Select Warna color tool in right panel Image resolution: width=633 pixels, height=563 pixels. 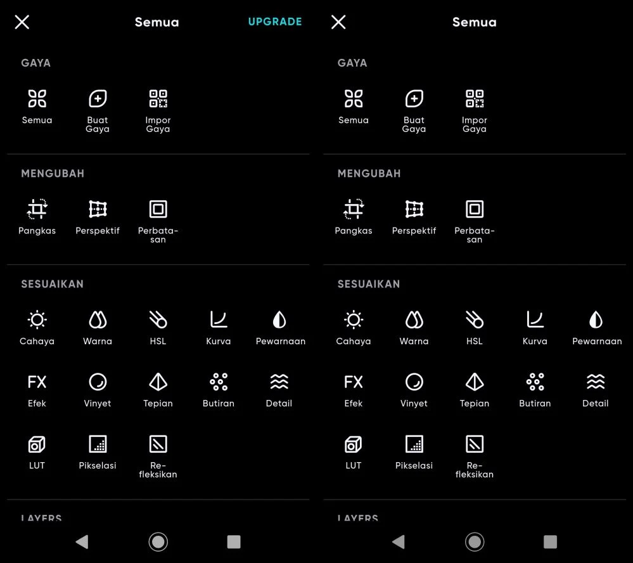point(414,328)
